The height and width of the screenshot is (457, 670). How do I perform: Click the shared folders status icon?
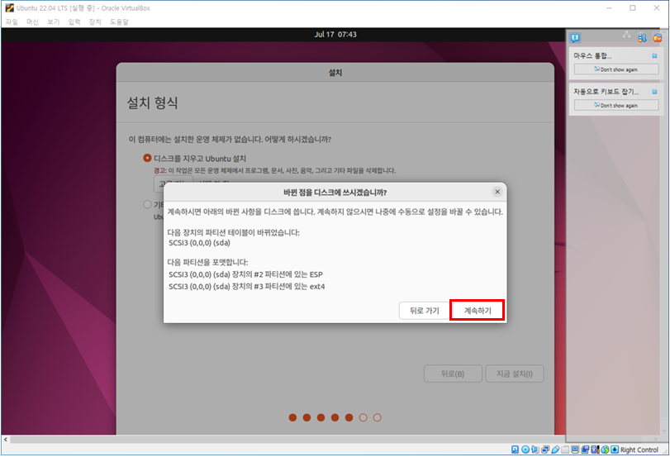point(565,450)
